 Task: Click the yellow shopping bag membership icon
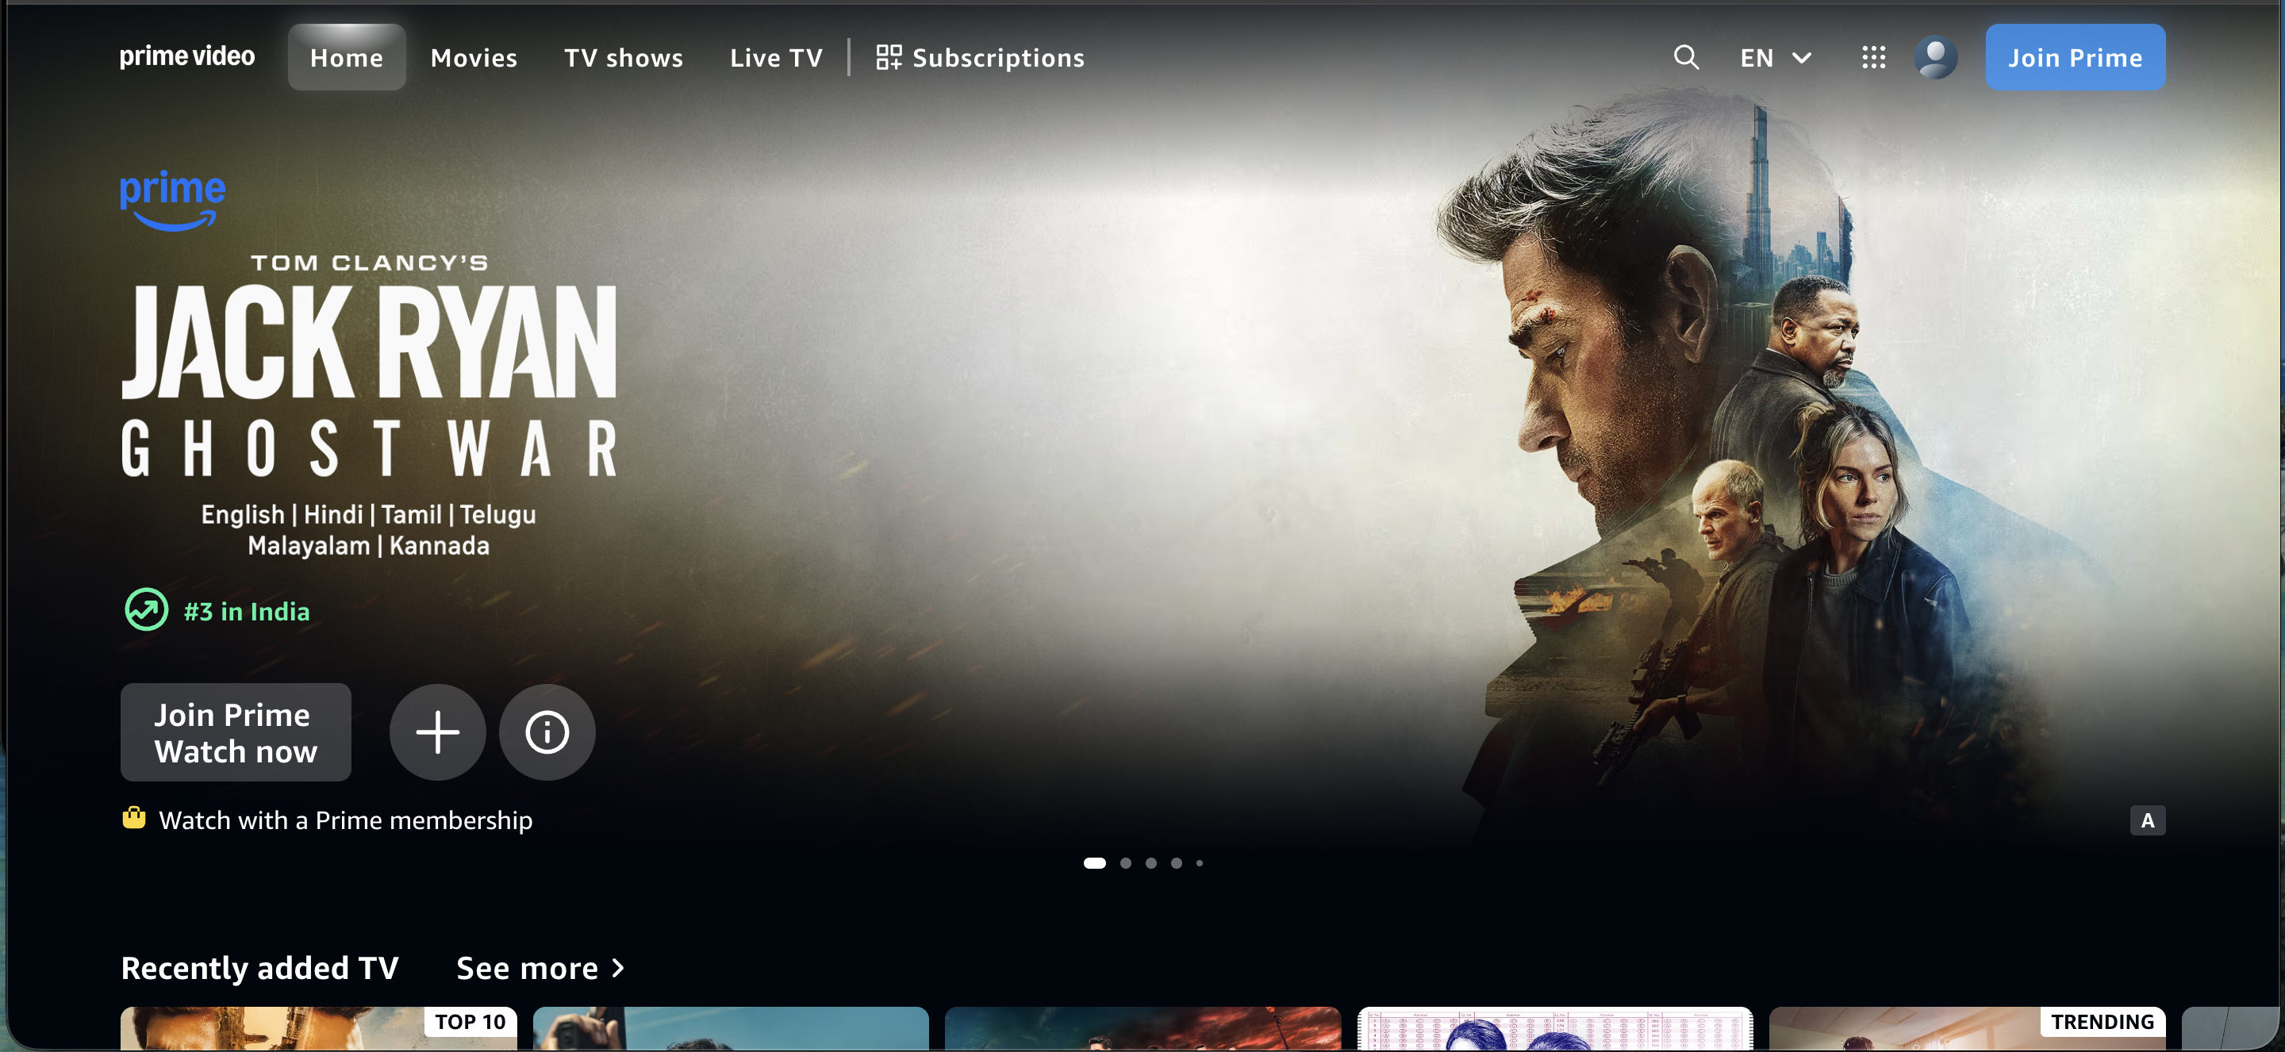coord(134,818)
